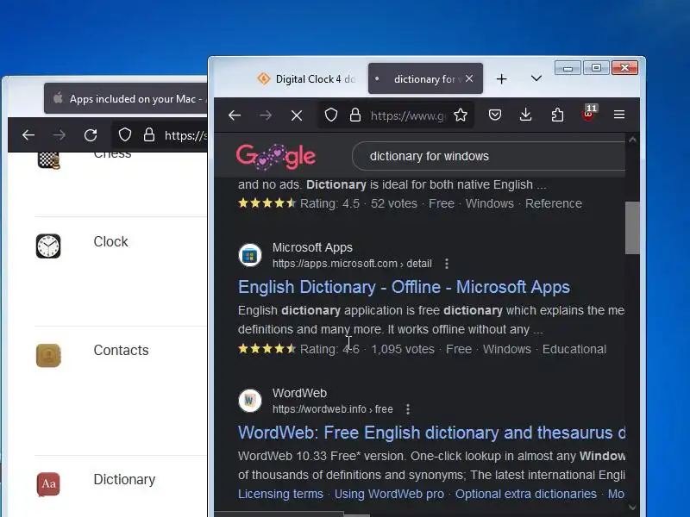Open the Extensions puzzle icon
The width and height of the screenshot is (690, 517).
(557, 115)
